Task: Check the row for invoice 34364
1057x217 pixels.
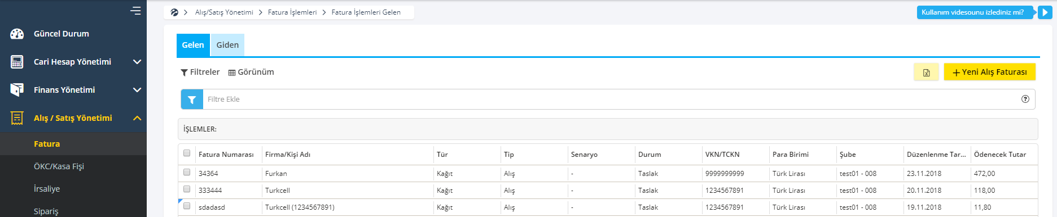Action: click(x=187, y=173)
